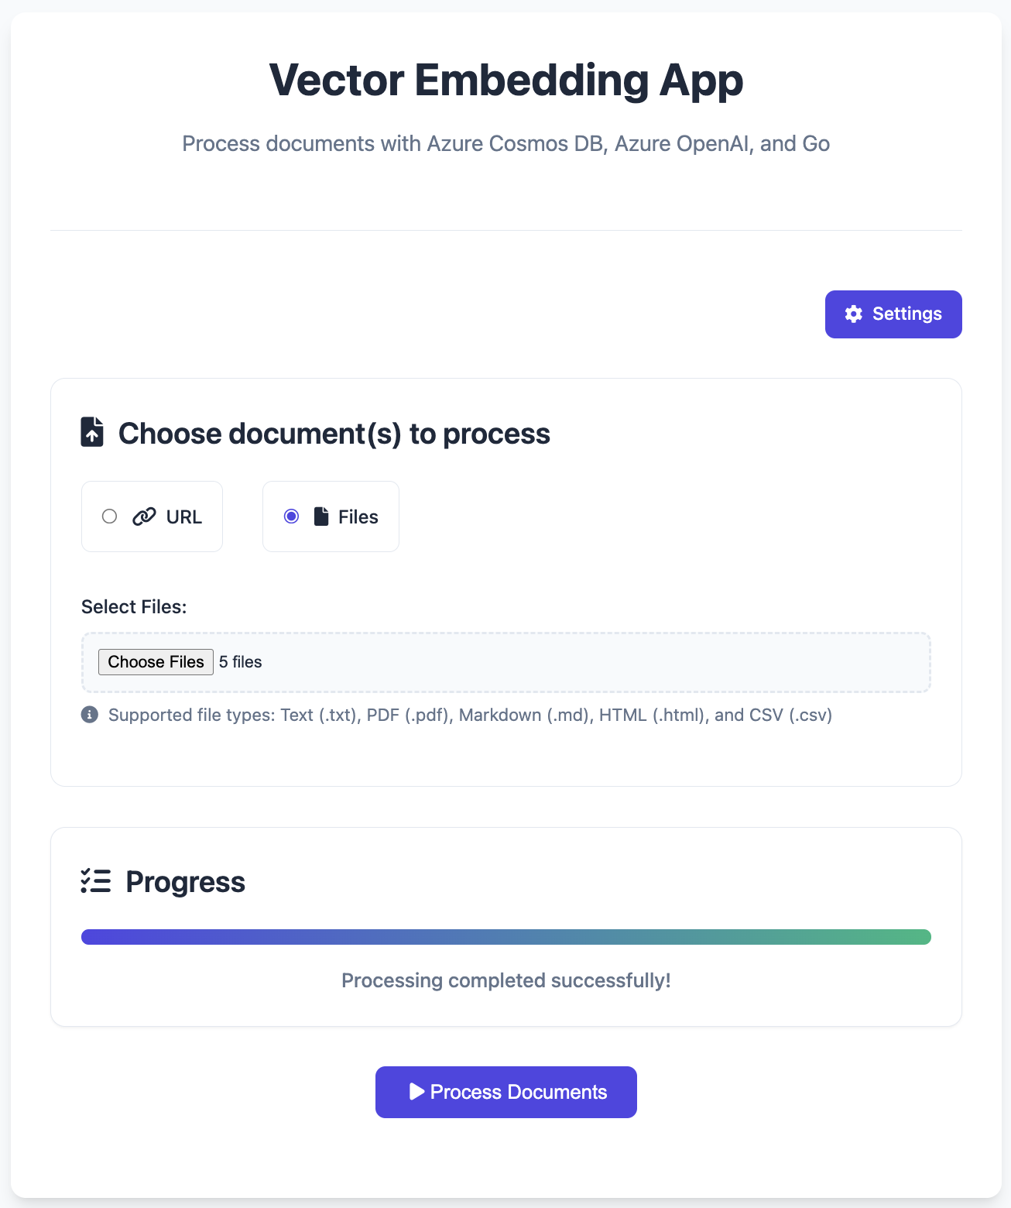Click the 'Select Files:' label
Image resolution: width=1011 pixels, height=1208 pixels.
(x=134, y=607)
